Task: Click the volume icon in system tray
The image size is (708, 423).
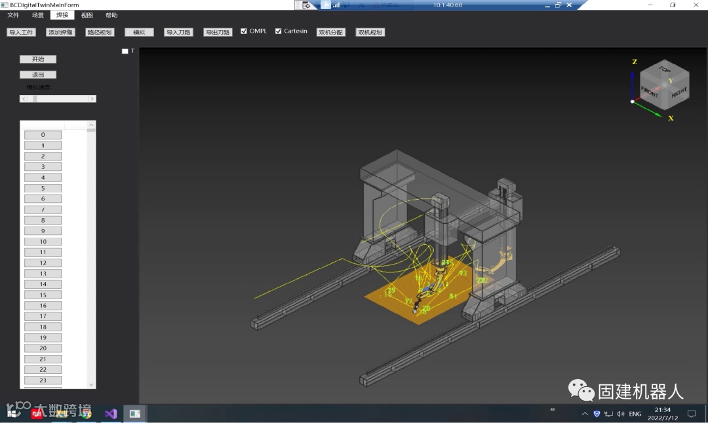Action: tap(620, 414)
